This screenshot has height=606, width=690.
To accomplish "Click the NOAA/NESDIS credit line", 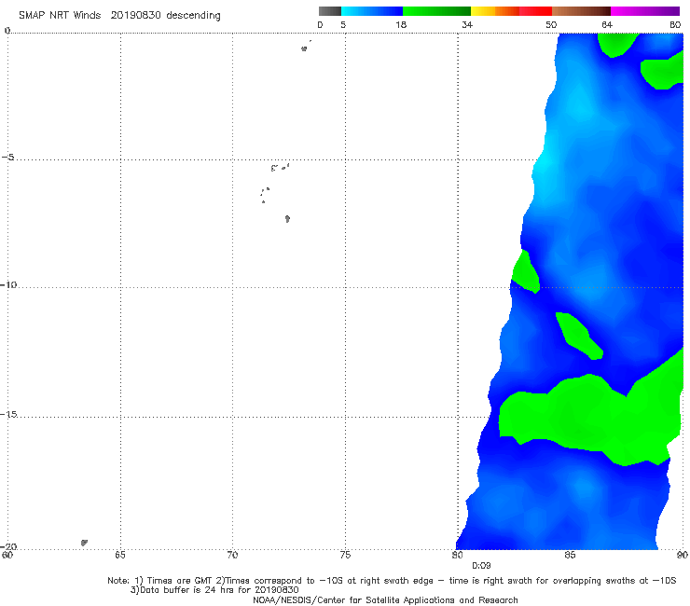I will (x=385, y=599).
